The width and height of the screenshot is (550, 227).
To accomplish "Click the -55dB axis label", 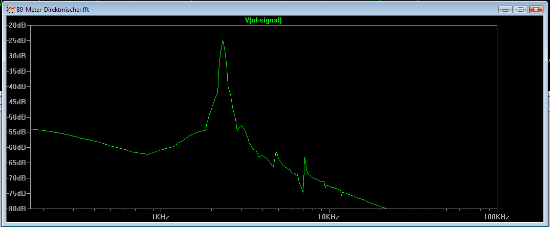I will pyautogui.click(x=16, y=132).
